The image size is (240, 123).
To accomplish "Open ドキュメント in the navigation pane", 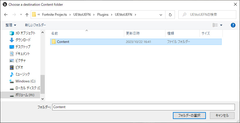I will 20,53.
